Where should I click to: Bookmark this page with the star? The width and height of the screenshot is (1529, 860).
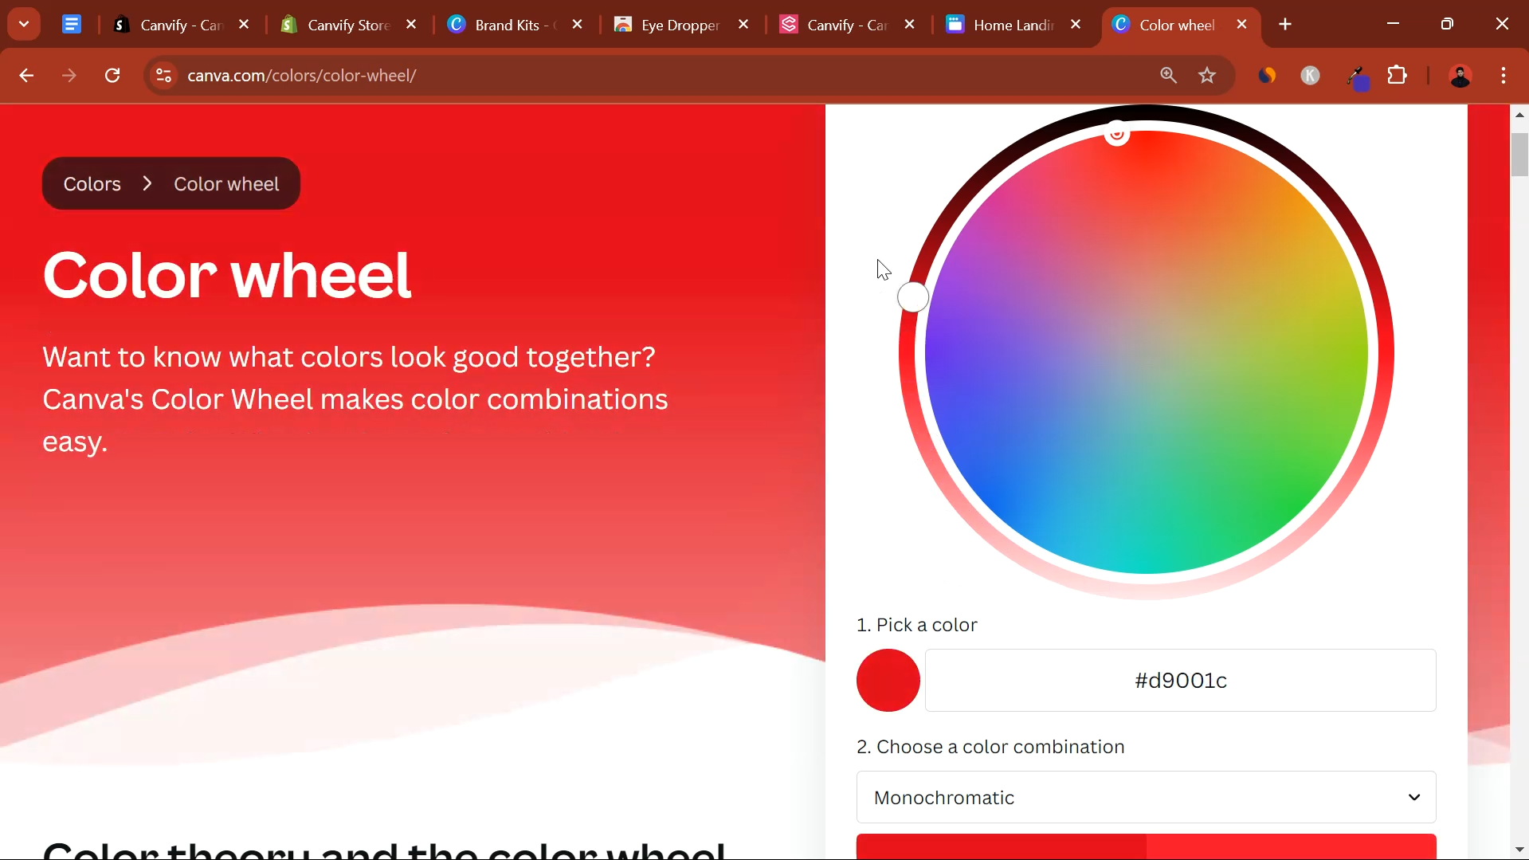[1207, 76]
